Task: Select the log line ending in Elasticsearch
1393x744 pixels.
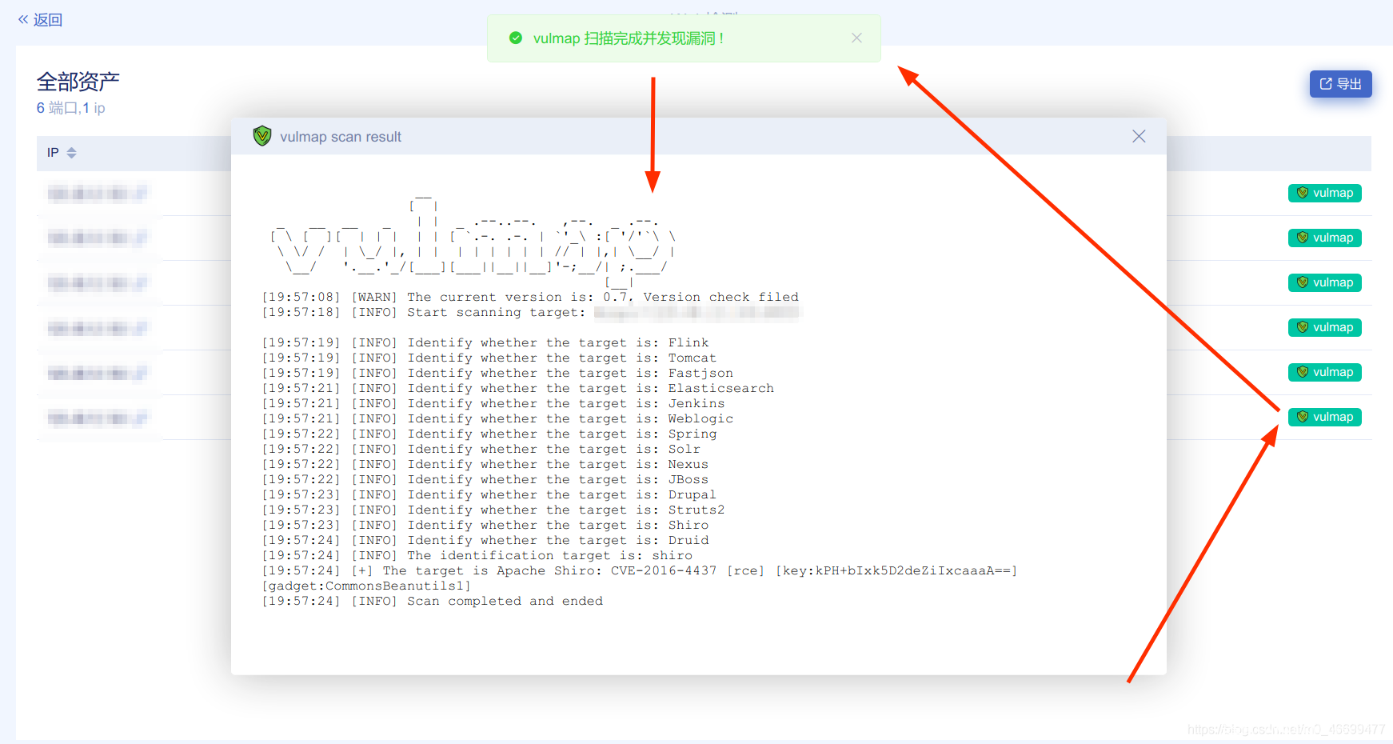Action: (x=518, y=389)
